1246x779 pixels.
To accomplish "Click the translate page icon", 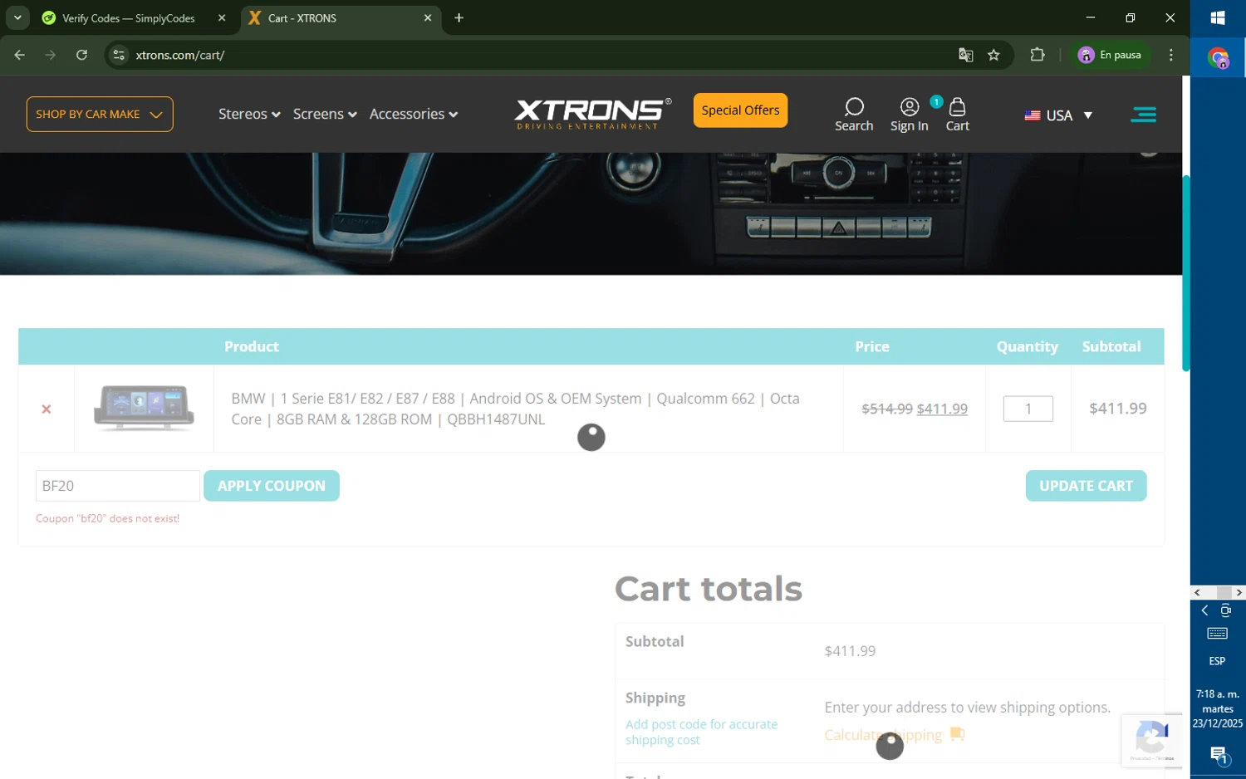I will [965, 55].
